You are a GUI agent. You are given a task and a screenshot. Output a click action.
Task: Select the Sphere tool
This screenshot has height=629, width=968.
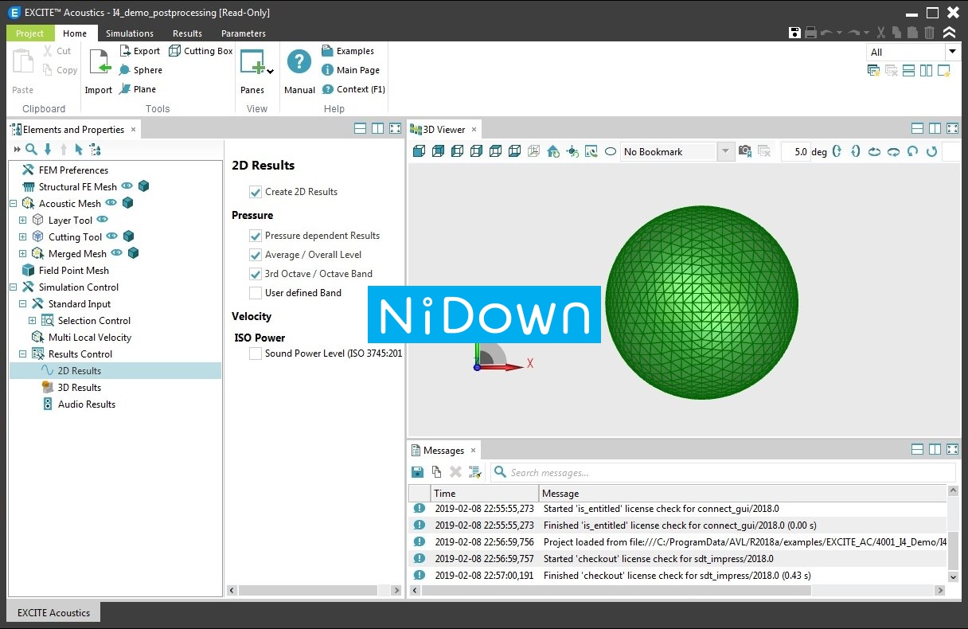140,70
